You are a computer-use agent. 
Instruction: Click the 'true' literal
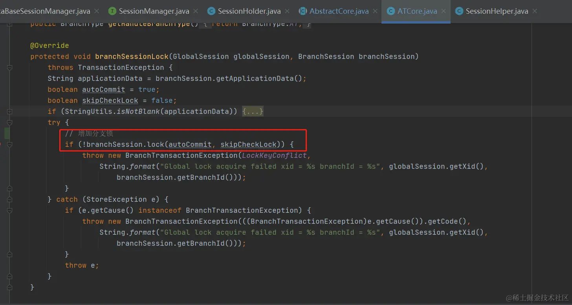(147, 89)
